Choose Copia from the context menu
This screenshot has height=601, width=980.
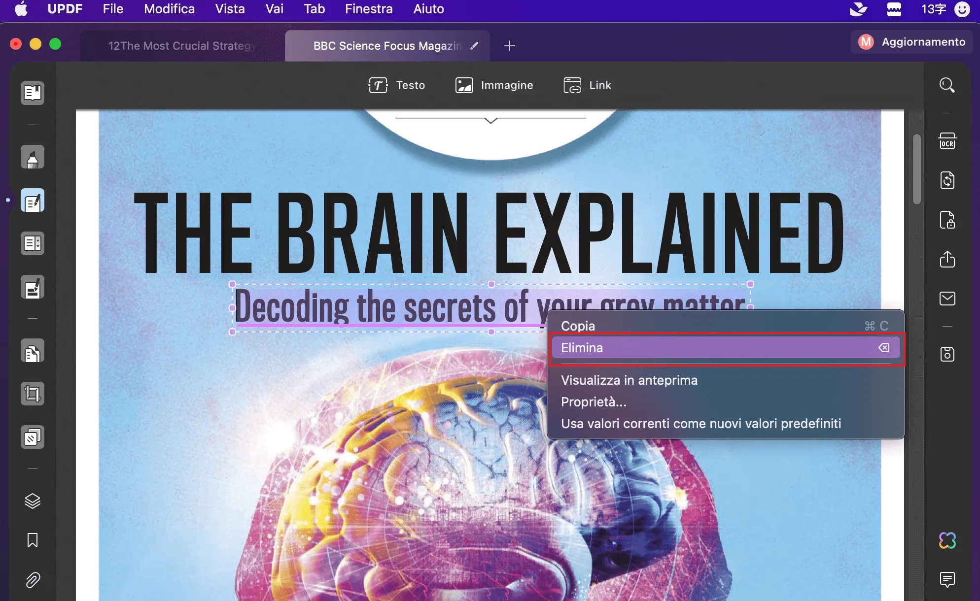click(726, 326)
